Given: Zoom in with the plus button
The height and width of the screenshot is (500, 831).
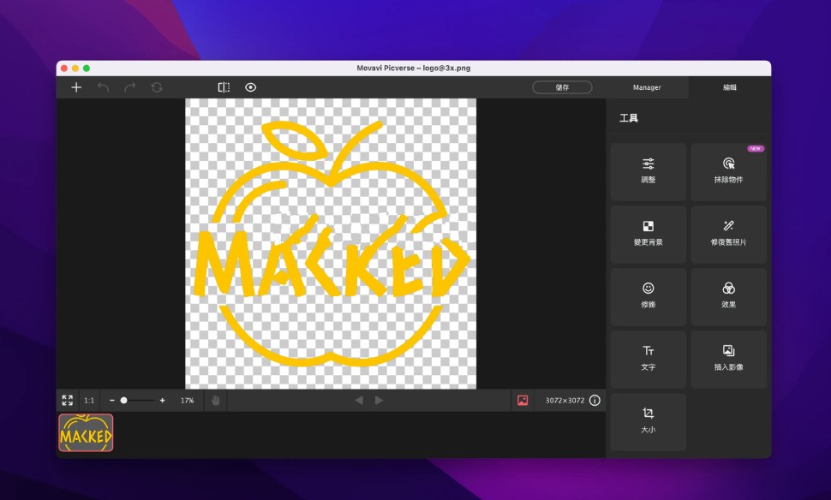Looking at the screenshot, I should [x=162, y=401].
